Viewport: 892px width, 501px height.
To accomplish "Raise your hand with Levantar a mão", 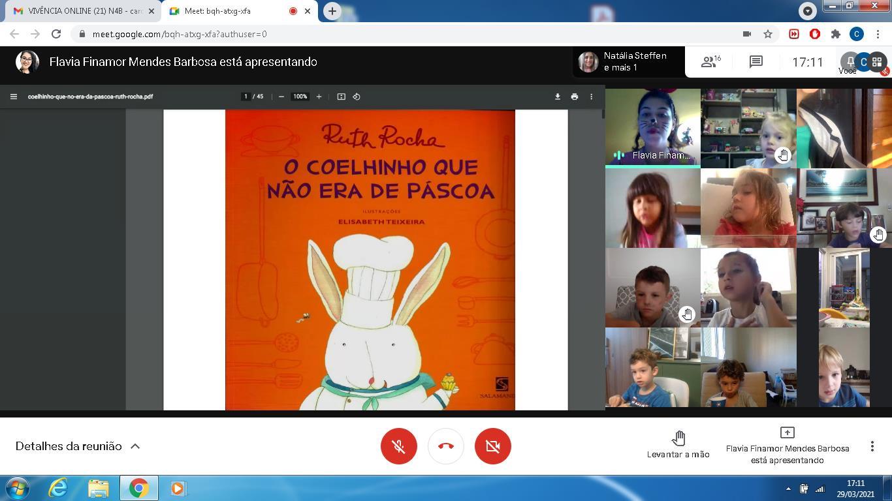I will pyautogui.click(x=678, y=444).
